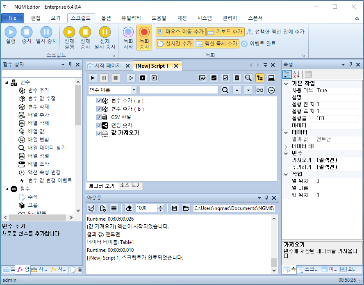The width and height of the screenshot is (364, 285).
Task: Click 선택한 액션 안에 추가 button
Action: (275, 32)
